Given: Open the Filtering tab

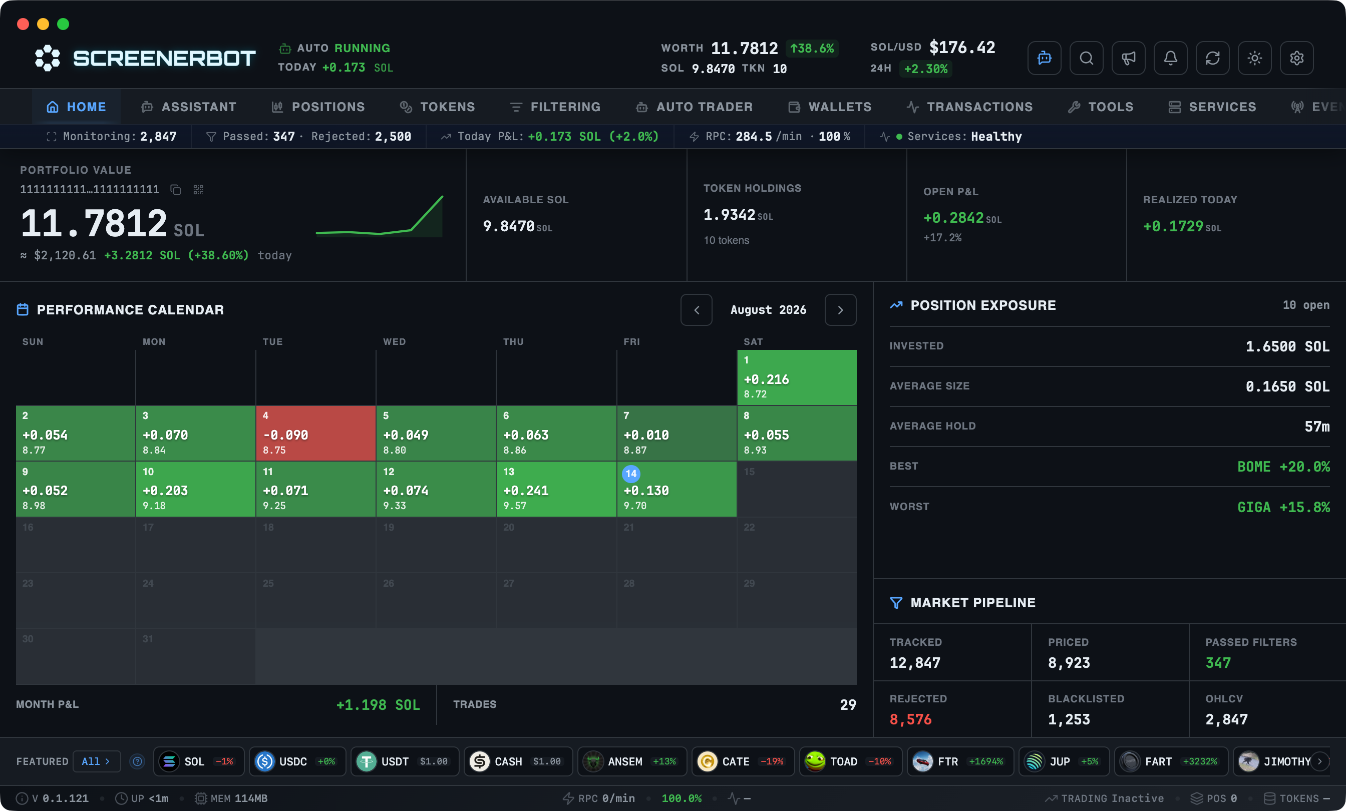Looking at the screenshot, I should coord(555,107).
